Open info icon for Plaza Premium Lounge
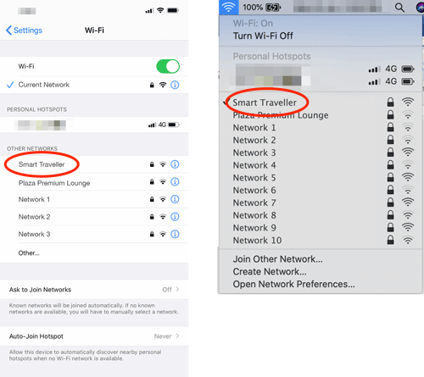 coord(175,182)
